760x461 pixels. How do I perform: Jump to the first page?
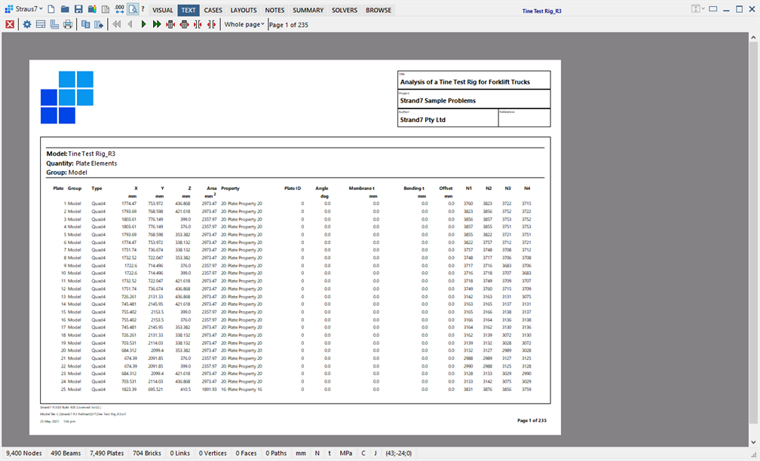(116, 24)
